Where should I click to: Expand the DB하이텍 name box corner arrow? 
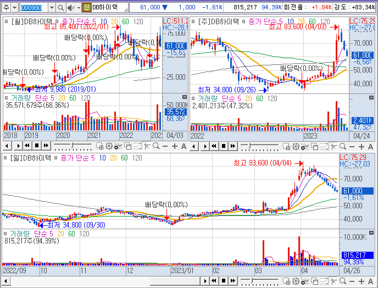point(126,10)
